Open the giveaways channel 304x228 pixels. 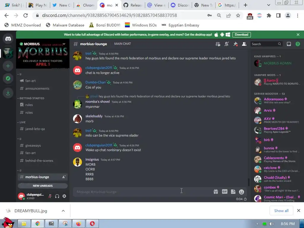pyautogui.click(x=43, y=145)
